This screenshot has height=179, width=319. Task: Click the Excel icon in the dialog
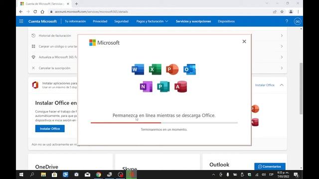click(x=155, y=70)
